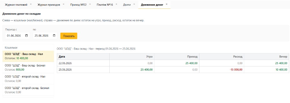
Task: Close the Движения денег tab
Action: click(x=167, y=4)
